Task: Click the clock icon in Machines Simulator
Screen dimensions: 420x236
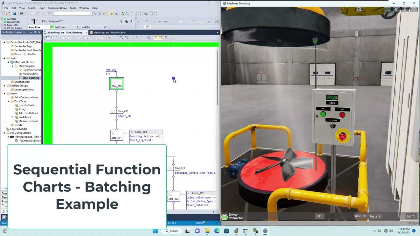Action: (359, 10)
